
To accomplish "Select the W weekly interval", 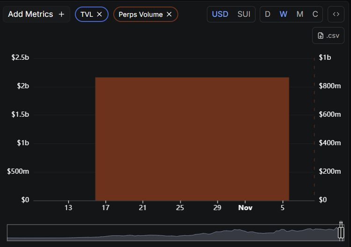I will [284, 14].
